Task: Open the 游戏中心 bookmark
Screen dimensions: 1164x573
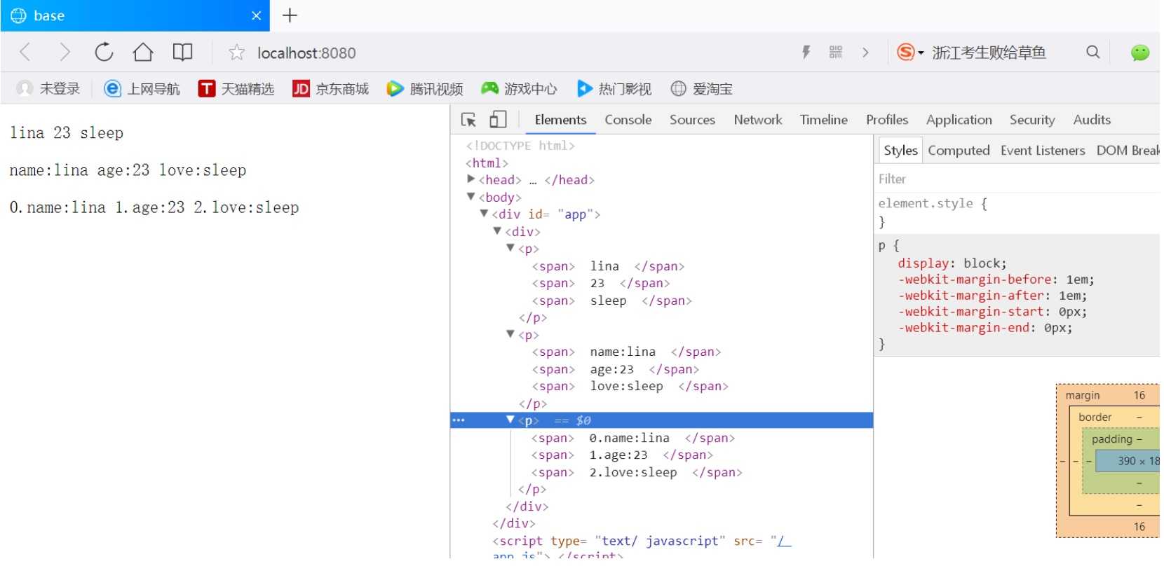Action: (519, 89)
